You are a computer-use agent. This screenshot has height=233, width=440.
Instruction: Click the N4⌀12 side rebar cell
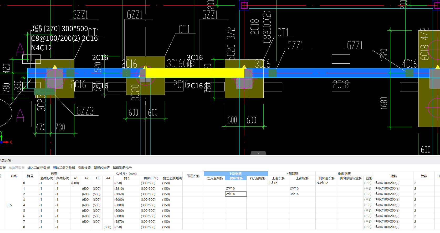326,183
